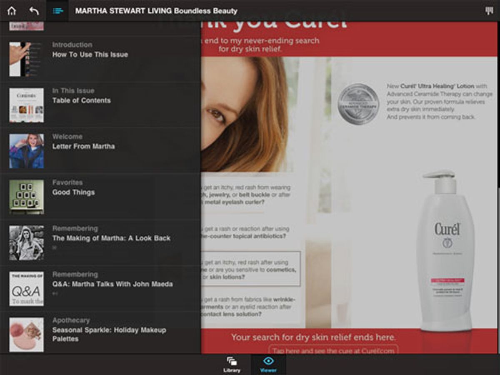This screenshot has width=500, height=375.
Task: Open the How To Use This Issue article
Action: 90,54
